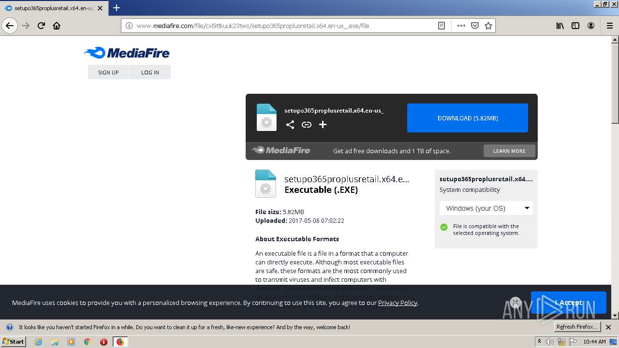
Task: Open the Windows Start menu
Action: 13,341
